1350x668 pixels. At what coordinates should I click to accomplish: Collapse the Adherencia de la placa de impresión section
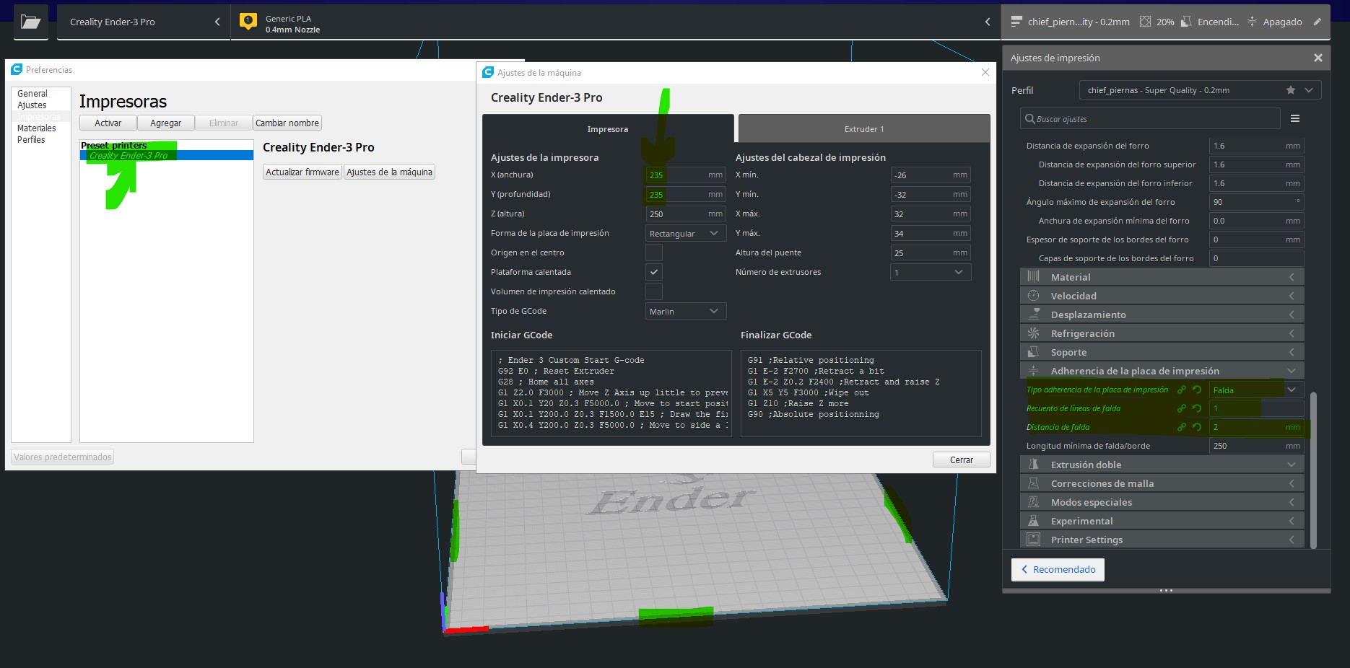(x=1162, y=371)
